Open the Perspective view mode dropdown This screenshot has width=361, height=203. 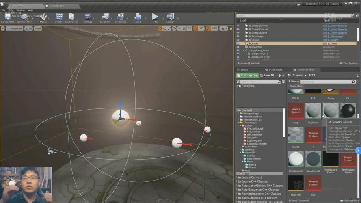pyautogui.click(x=15, y=28)
